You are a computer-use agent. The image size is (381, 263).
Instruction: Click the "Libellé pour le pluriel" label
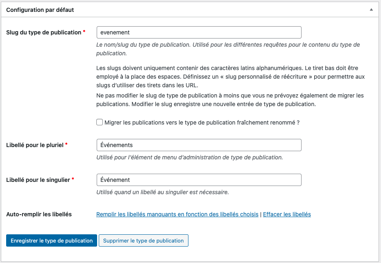[35, 145]
